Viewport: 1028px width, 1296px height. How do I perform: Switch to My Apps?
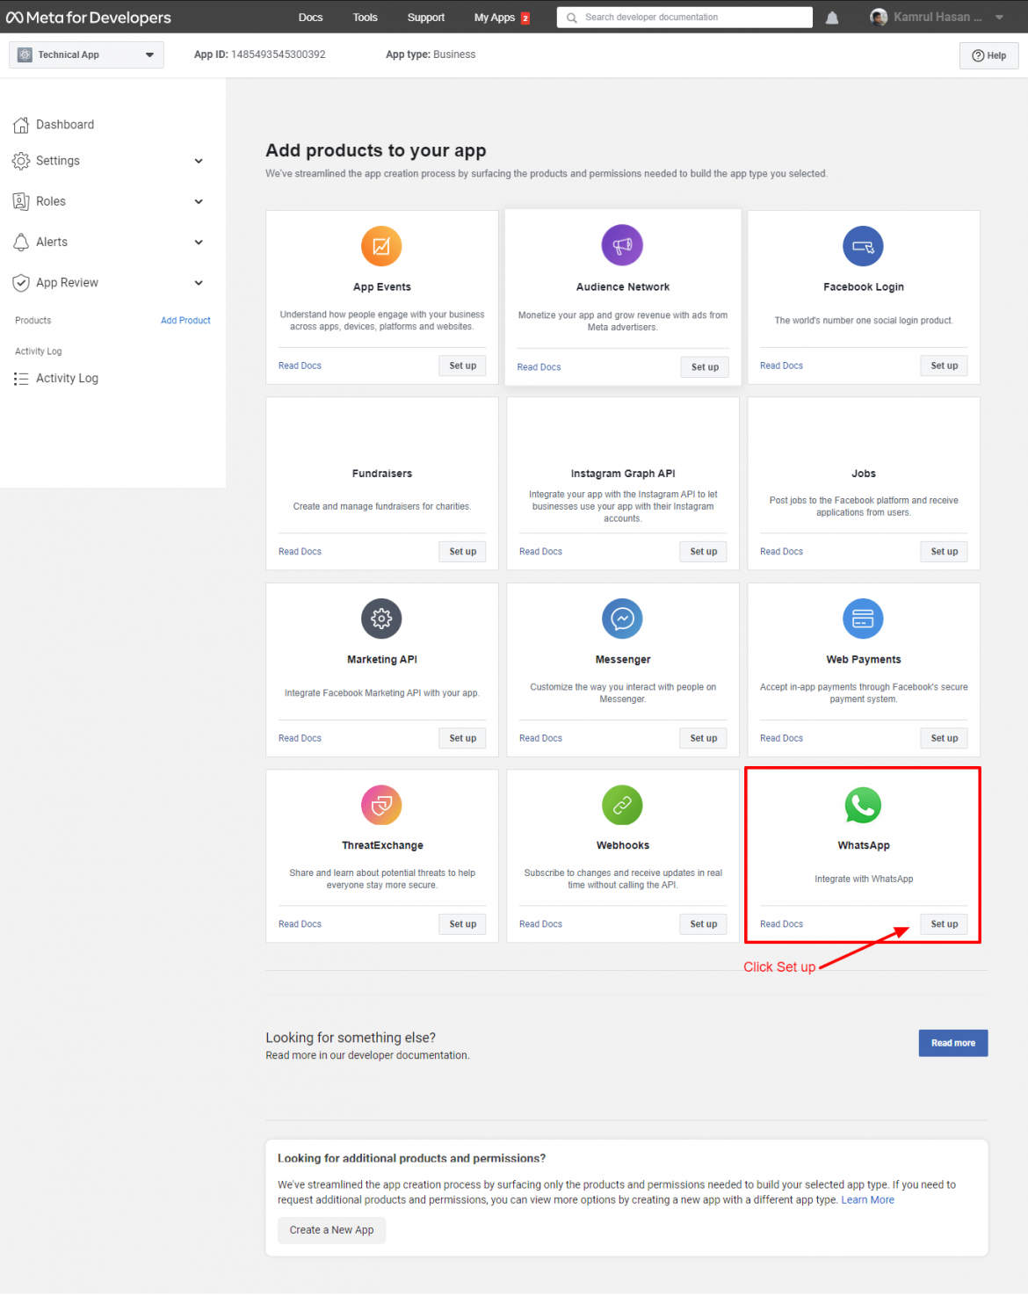[x=495, y=17]
